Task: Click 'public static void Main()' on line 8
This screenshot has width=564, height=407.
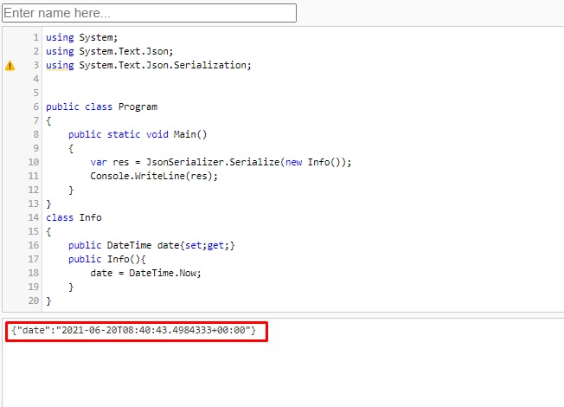Action: pyautogui.click(x=138, y=135)
